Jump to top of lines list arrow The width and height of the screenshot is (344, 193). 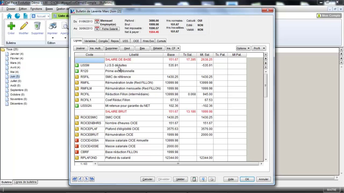tap(266, 55)
